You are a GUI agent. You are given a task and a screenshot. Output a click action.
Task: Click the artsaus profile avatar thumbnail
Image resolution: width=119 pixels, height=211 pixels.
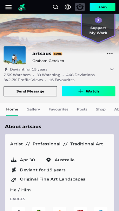15,55
